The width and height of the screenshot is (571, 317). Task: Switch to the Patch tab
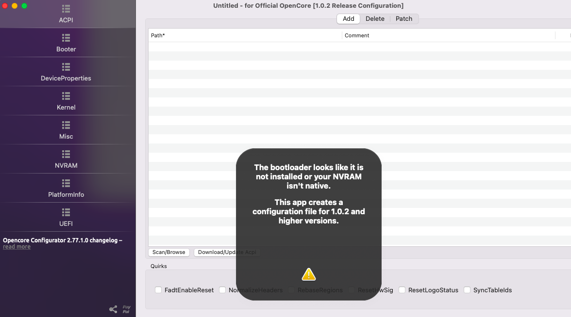click(404, 19)
